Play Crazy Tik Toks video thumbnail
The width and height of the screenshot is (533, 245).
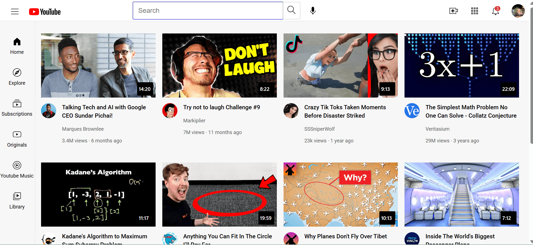[x=341, y=66]
